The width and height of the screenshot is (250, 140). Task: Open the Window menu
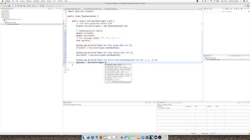click(x=60, y=1)
